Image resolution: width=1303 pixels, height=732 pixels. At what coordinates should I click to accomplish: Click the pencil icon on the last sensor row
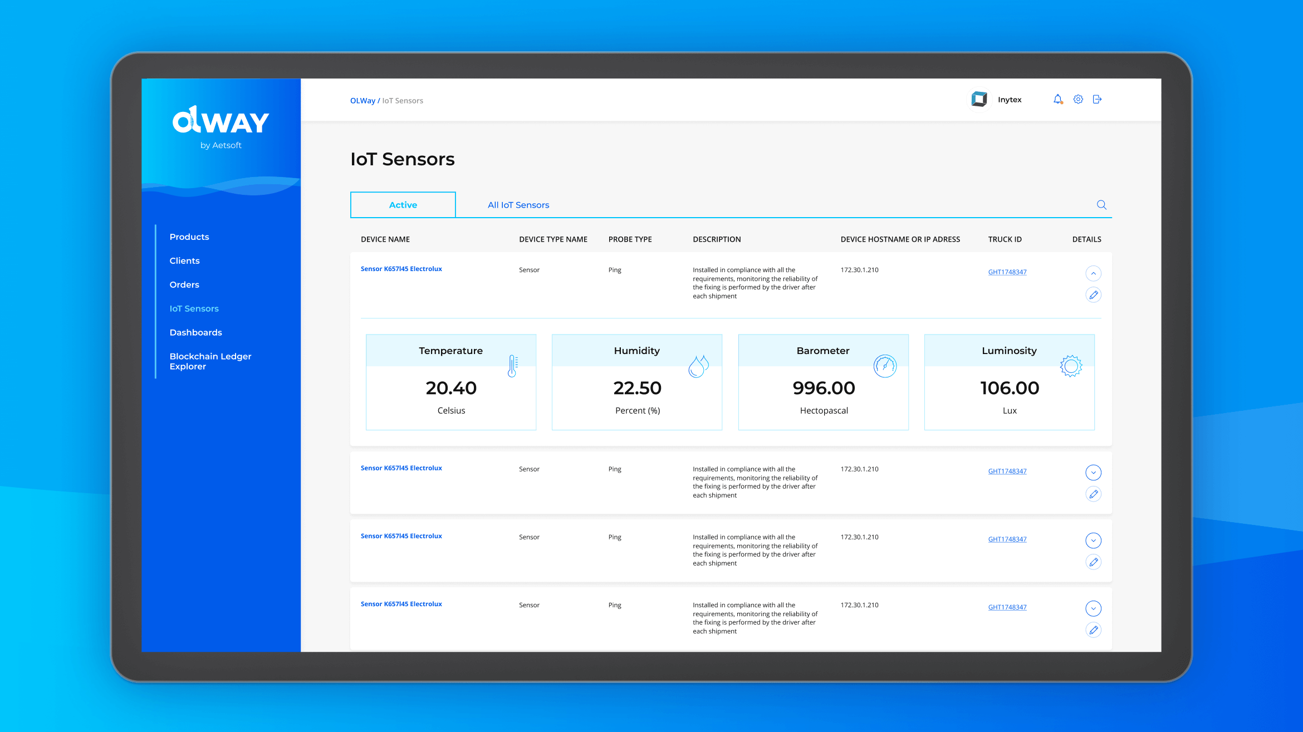click(1093, 630)
